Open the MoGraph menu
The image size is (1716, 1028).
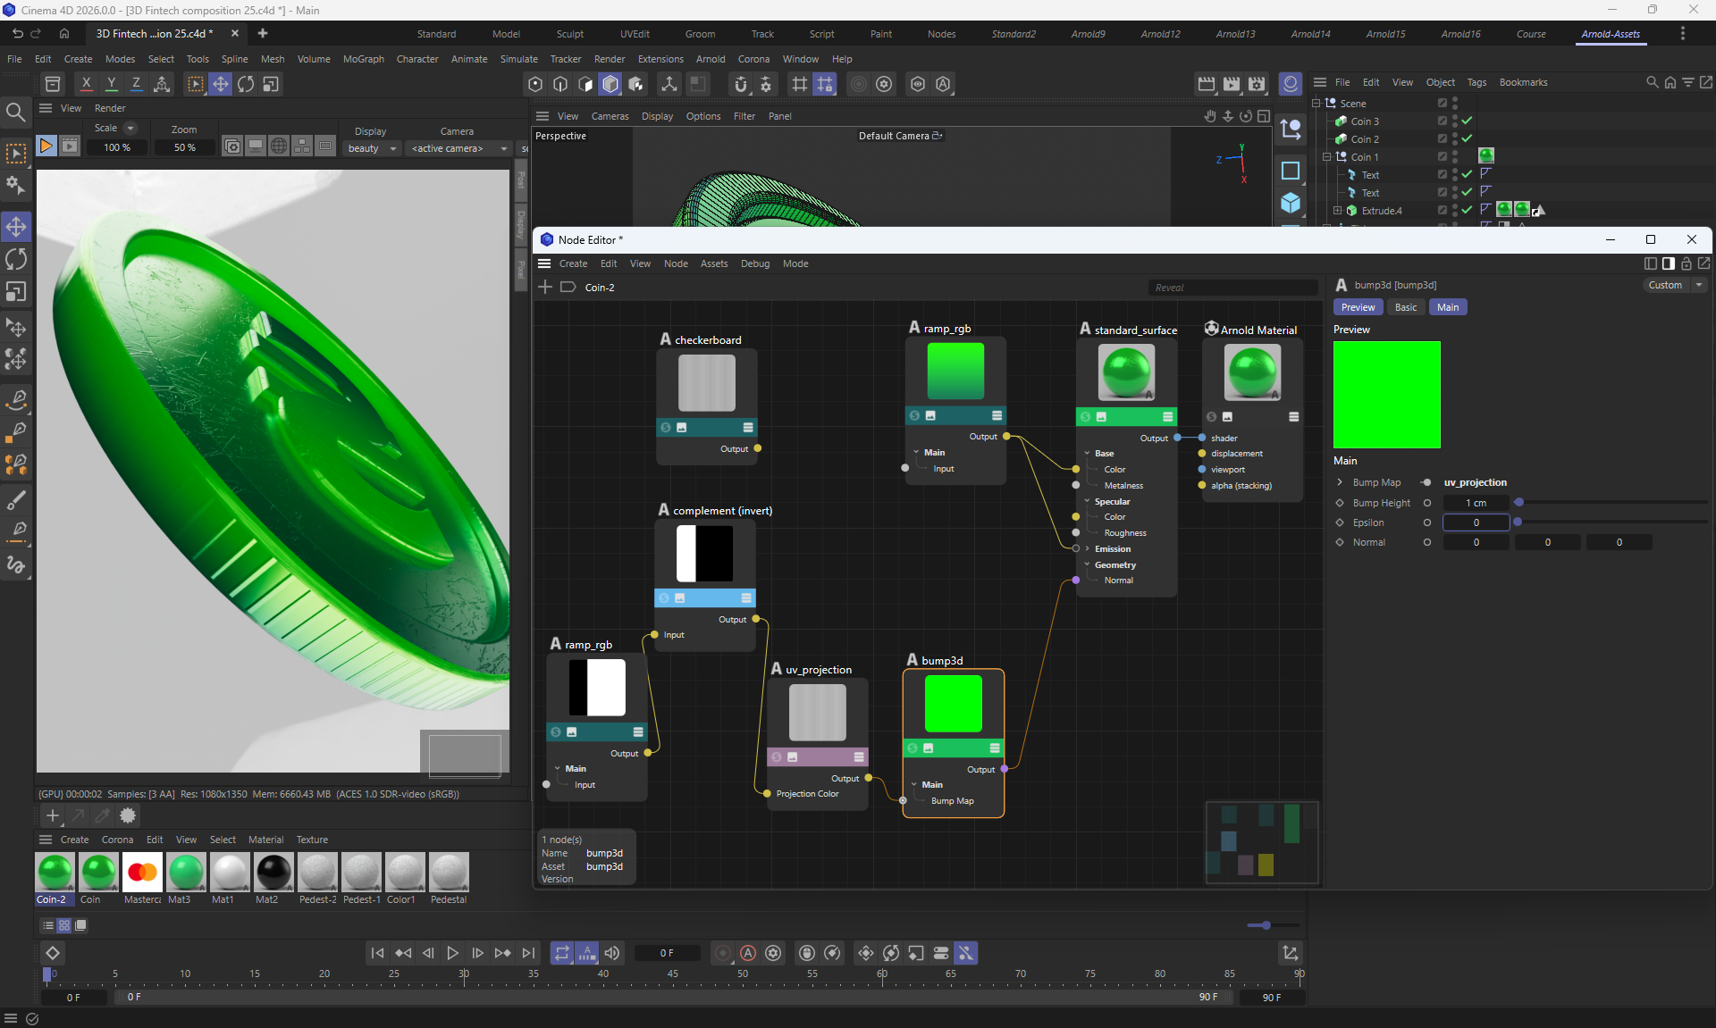click(x=363, y=59)
